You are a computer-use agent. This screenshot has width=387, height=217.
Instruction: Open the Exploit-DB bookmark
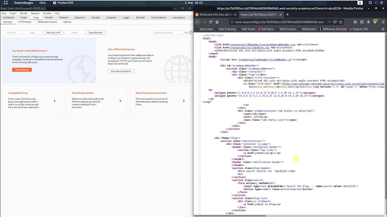358,29
